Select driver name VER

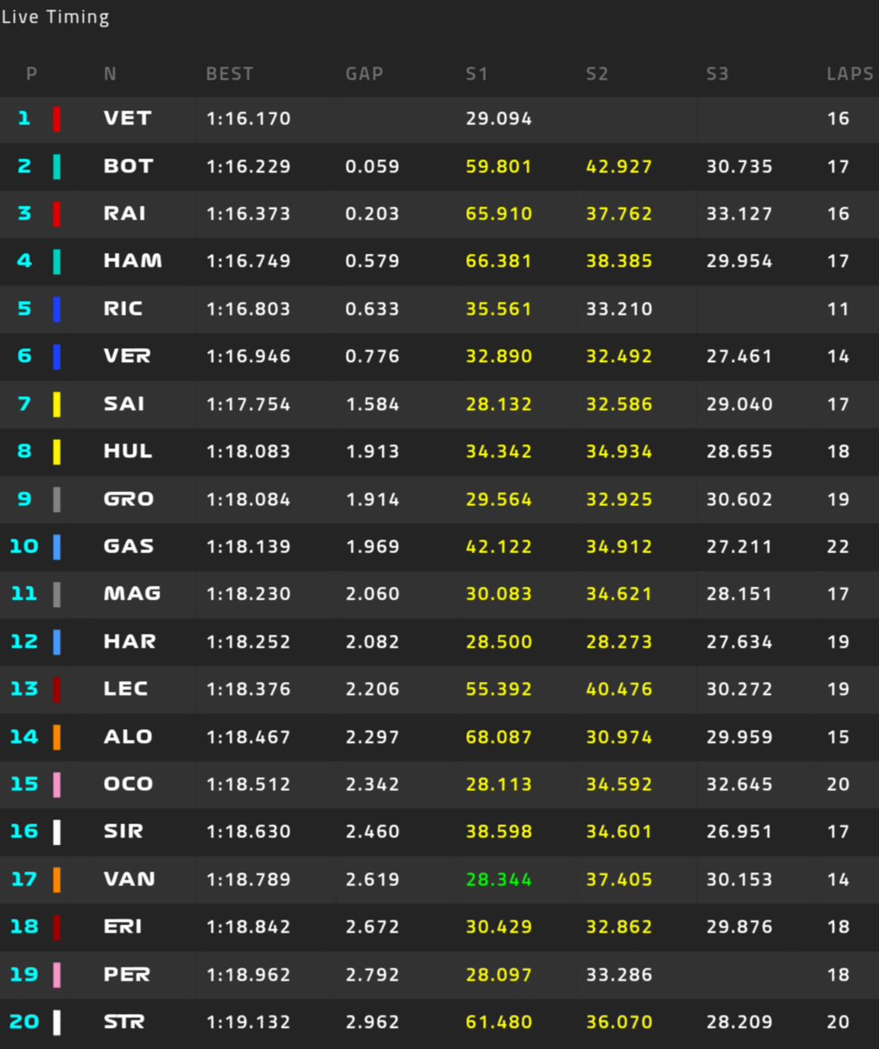click(127, 356)
